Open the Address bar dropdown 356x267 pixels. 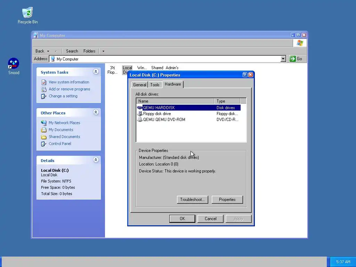[x=283, y=59]
